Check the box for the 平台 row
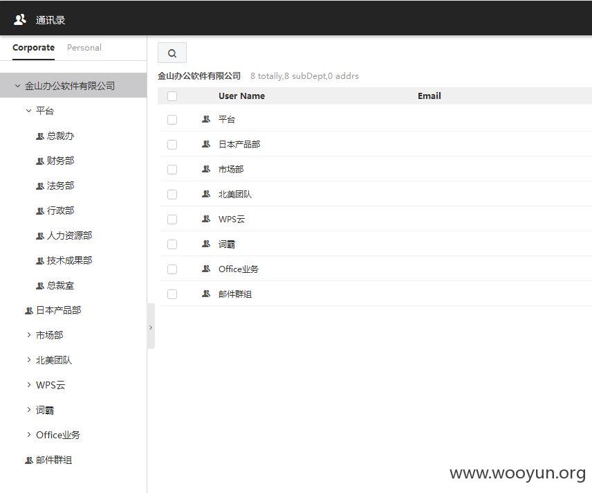 click(x=172, y=120)
